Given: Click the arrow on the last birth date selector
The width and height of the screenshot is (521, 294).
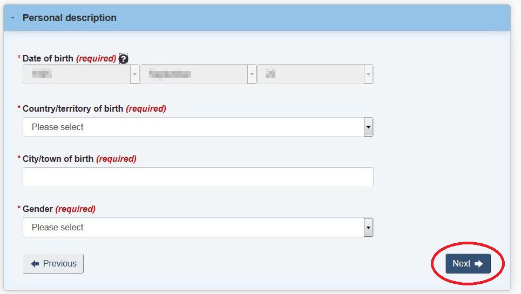Looking at the screenshot, I should pyautogui.click(x=368, y=74).
